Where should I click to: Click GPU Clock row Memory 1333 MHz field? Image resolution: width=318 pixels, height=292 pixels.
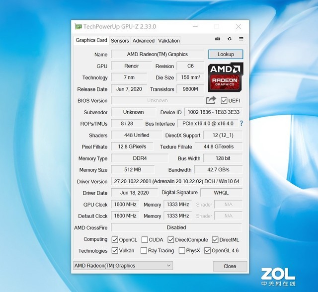tap(178, 204)
